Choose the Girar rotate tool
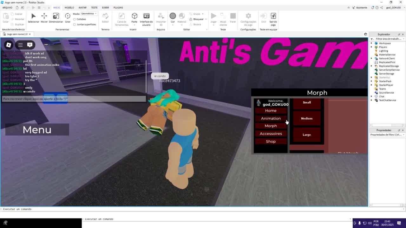 click(68, 18)
